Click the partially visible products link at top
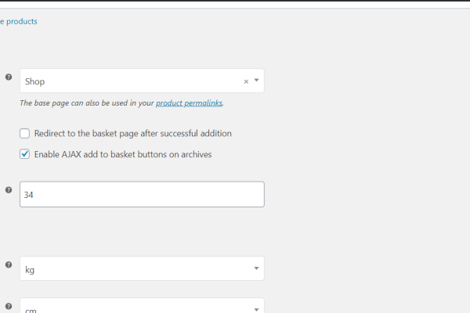Image resolution: width=470 pixels, height=313 pixels. point(19,22)
